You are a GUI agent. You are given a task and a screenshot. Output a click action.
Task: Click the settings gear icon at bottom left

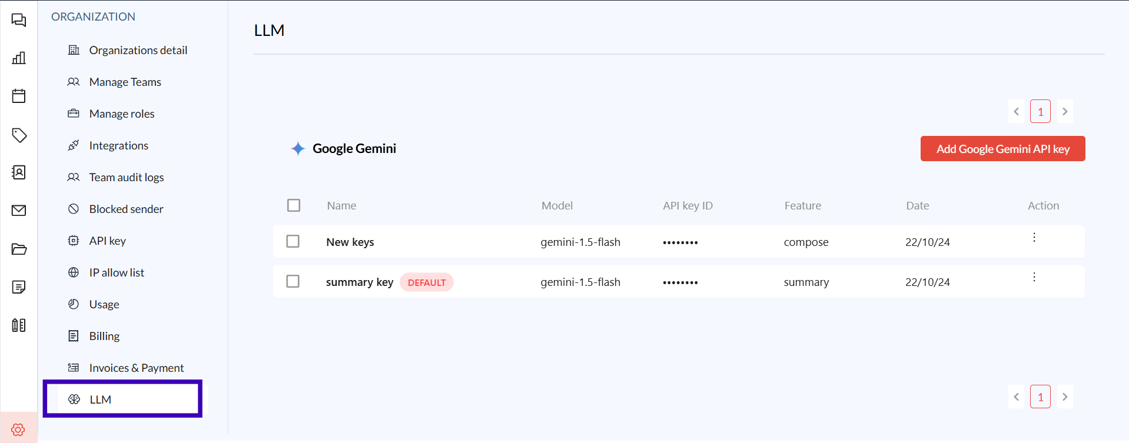pyautogui.click(x=18, y=429)
